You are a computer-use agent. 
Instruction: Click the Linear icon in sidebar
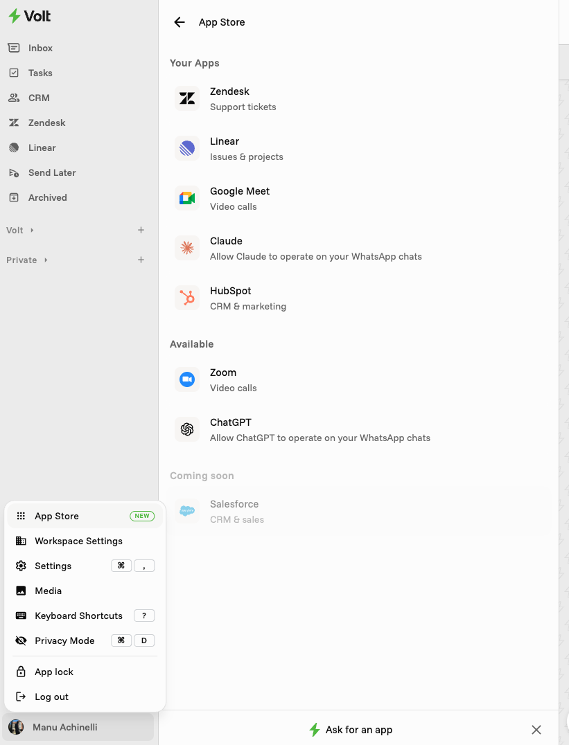[x=14, y=147]
